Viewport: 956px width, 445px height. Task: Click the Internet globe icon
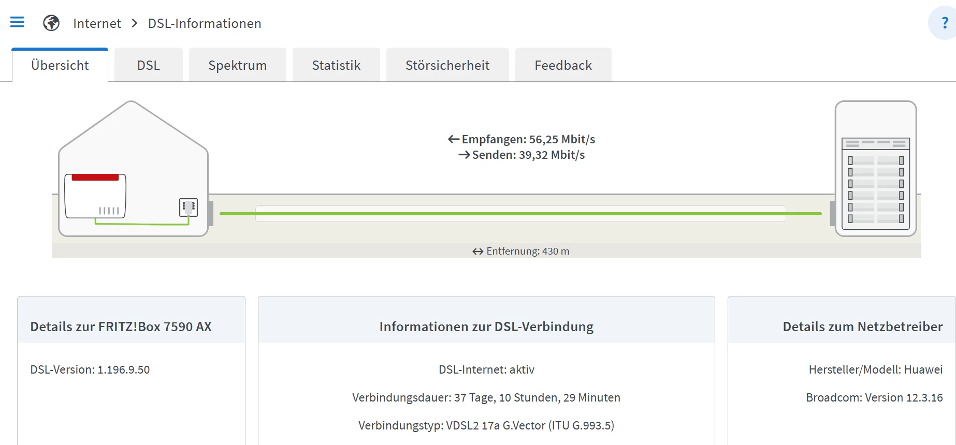(x=51, y=23)
